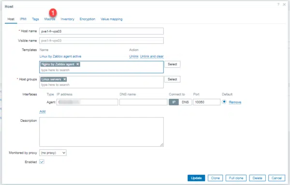Toggle the Enabled checkbox
The height and width of the screenshot is (185, 290).
pyautogui.click(x=42, y=162)
